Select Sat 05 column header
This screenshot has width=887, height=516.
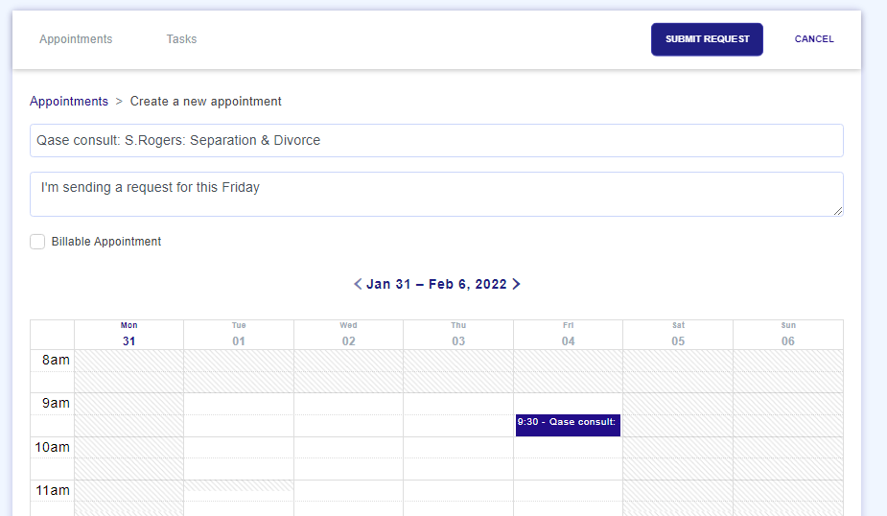(x=678, y=335)
